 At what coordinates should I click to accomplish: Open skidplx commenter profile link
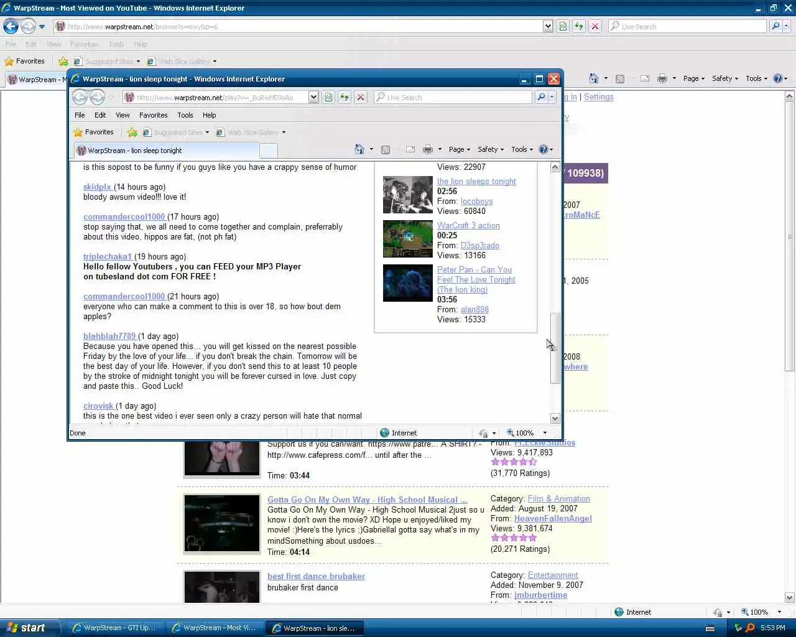tap(98, 187)
